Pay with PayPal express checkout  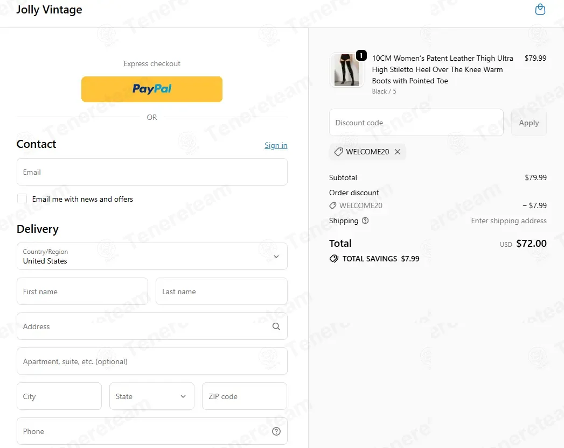(152, 89)
